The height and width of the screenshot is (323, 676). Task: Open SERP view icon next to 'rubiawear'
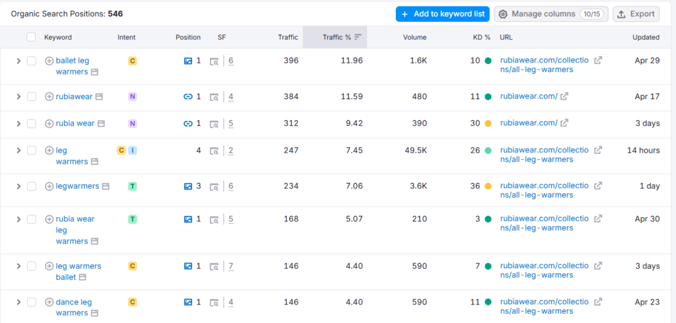point(99,97)
